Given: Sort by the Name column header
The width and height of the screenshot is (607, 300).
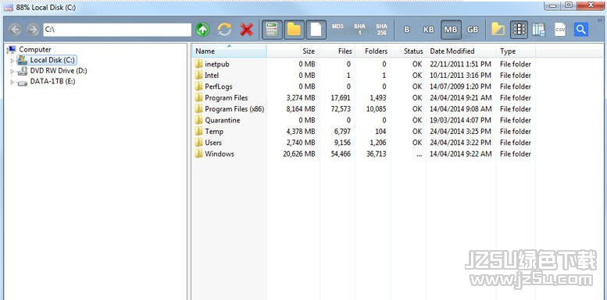Looking at the screenshot, I should (x=229, y=51).
